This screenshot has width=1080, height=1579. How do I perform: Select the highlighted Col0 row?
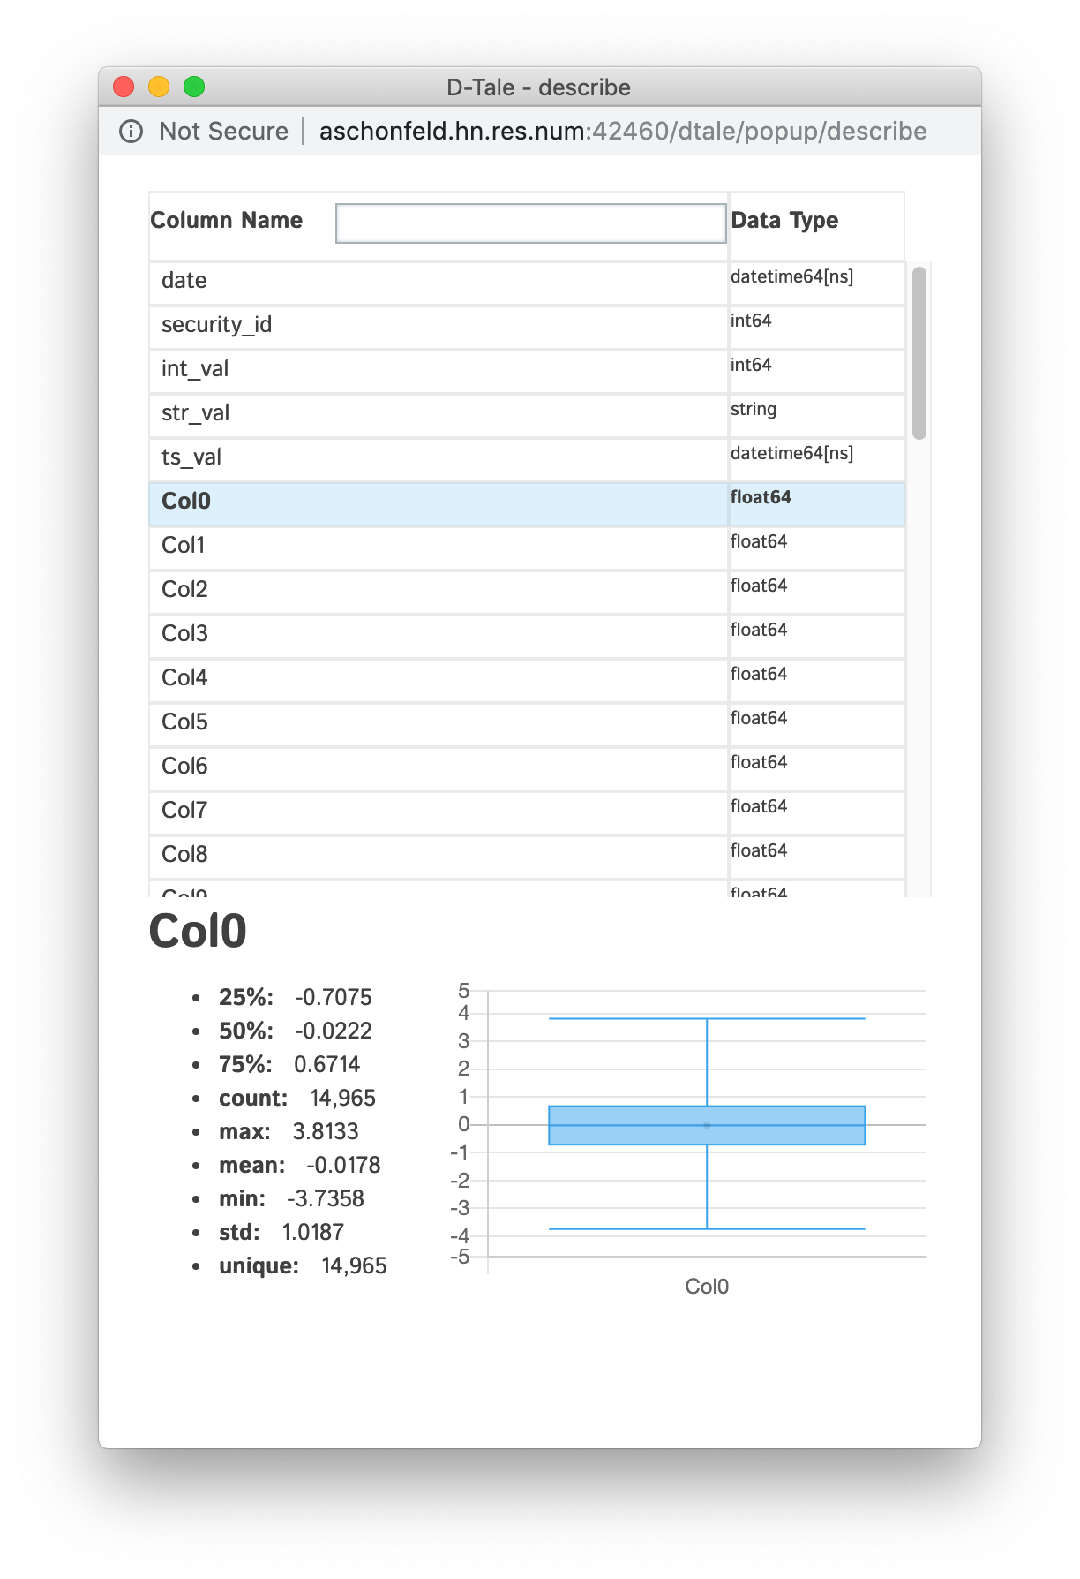point(438,502)
